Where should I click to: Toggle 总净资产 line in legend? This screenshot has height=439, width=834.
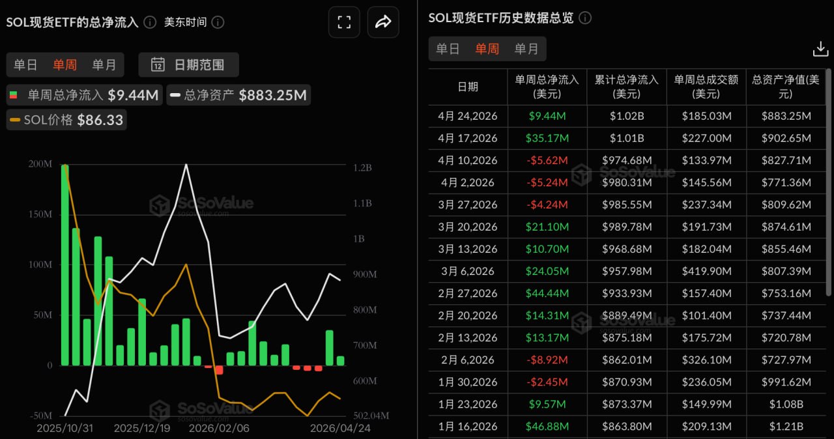point(238,95)
